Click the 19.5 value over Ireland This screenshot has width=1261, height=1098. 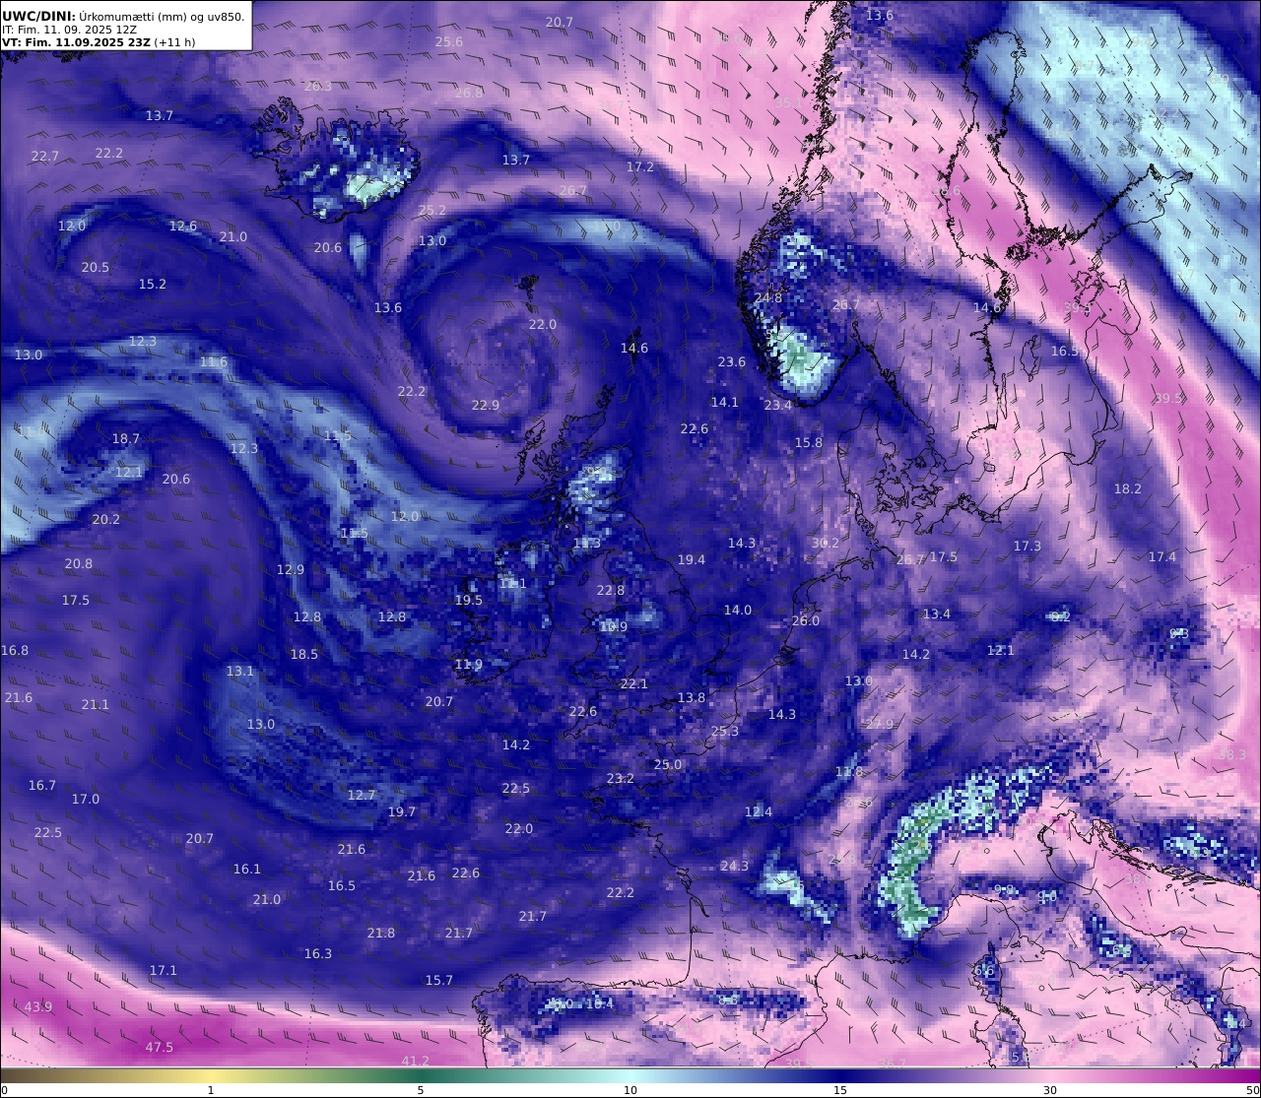[469, 600]
